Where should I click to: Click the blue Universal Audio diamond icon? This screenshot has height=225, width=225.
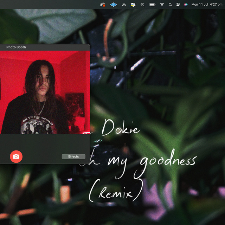tap(113, 5)
